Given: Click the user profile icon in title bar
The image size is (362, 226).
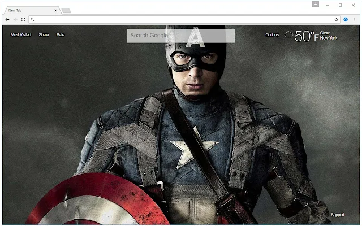Looking at the screenshot, I should point(316,4).
